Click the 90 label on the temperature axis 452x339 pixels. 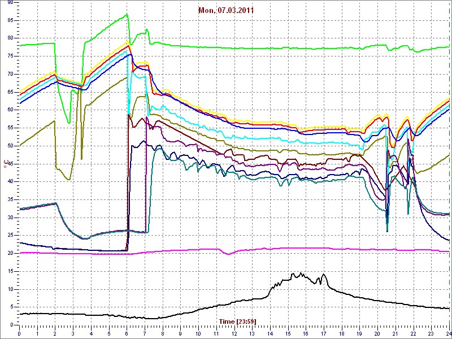pos(11,3)
